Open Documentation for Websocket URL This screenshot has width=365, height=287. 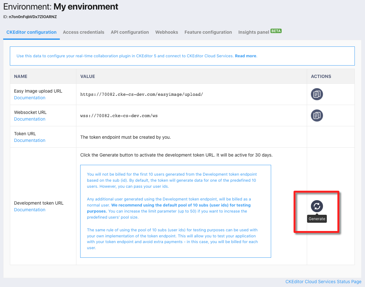[30, 119]
